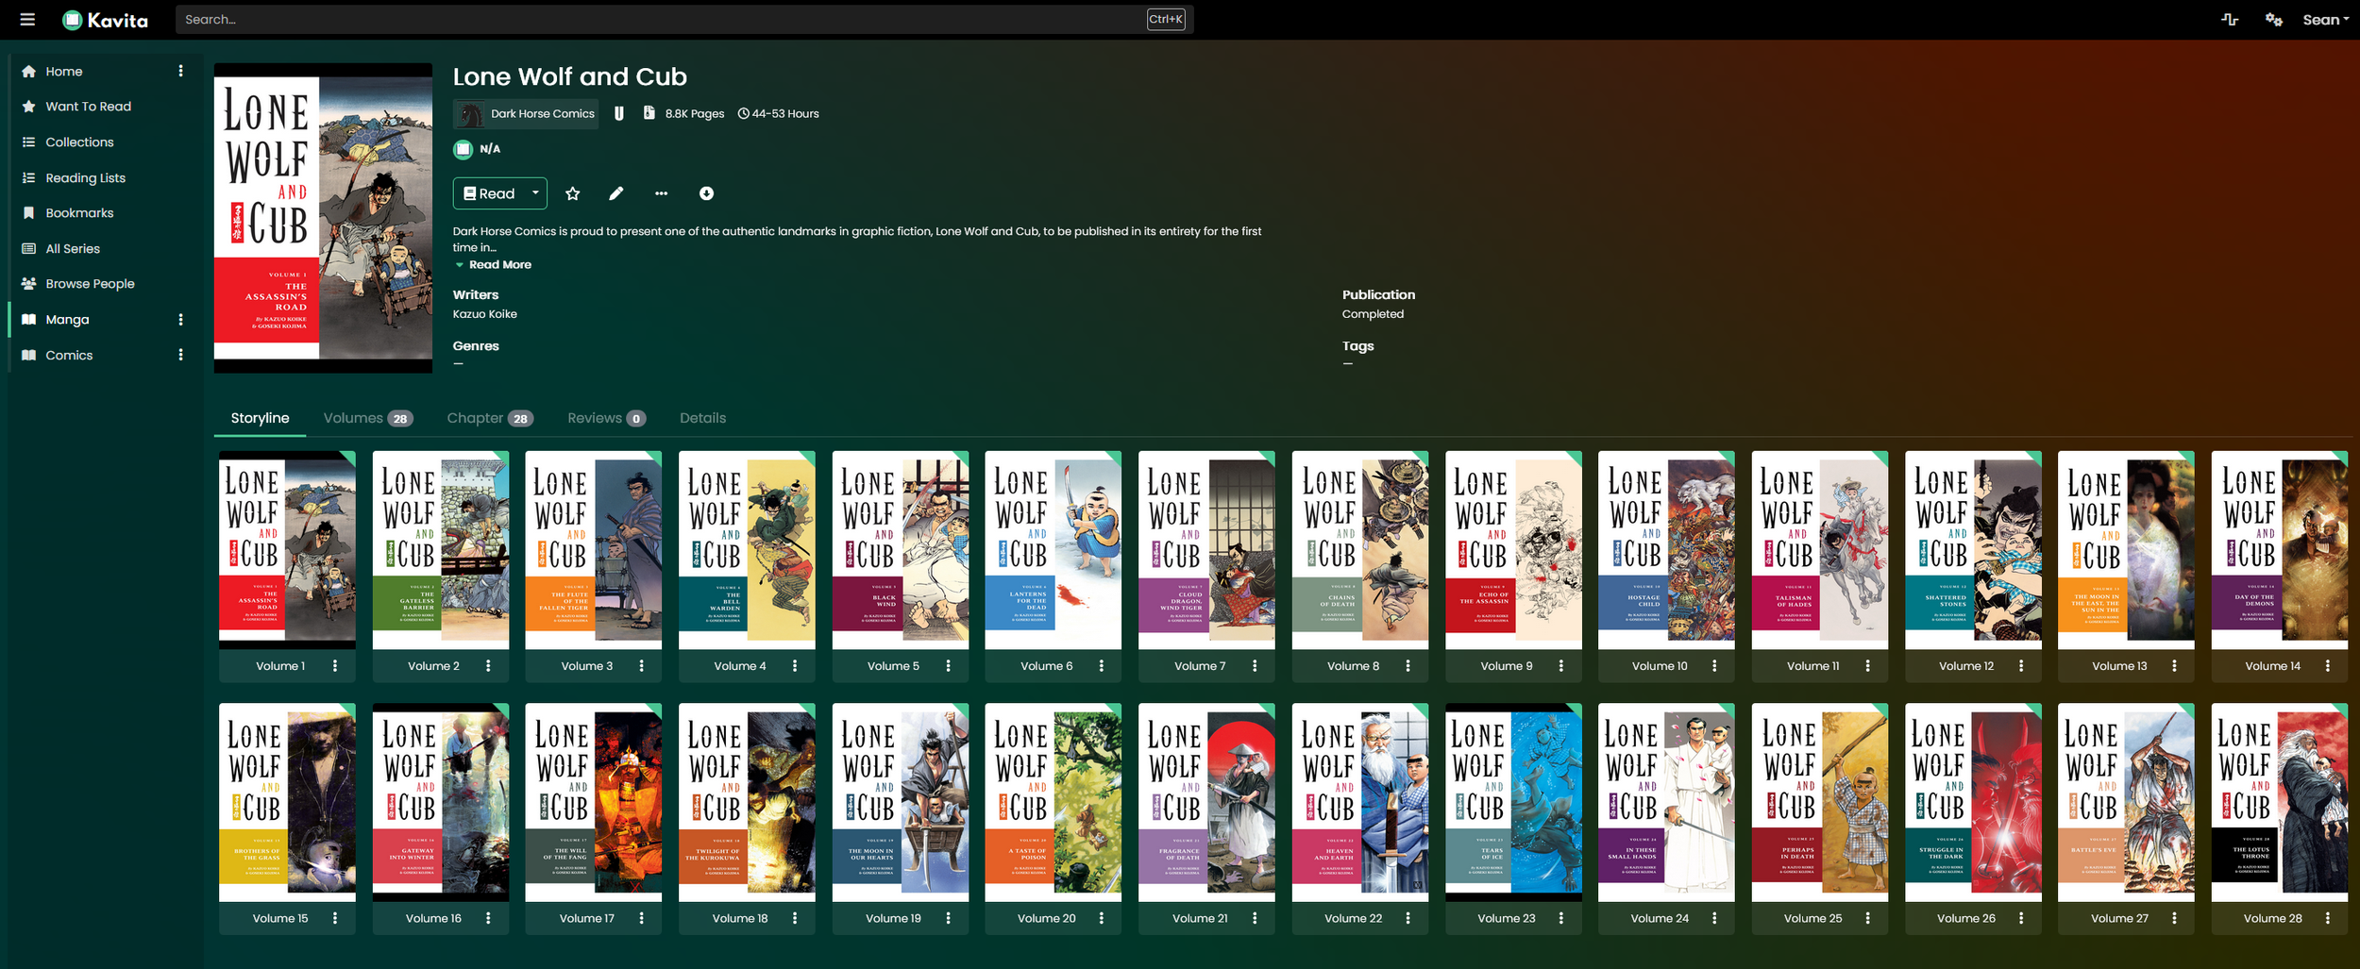
Task: Open Volume 11 three-dot menu
Action: pos(1868,666)
